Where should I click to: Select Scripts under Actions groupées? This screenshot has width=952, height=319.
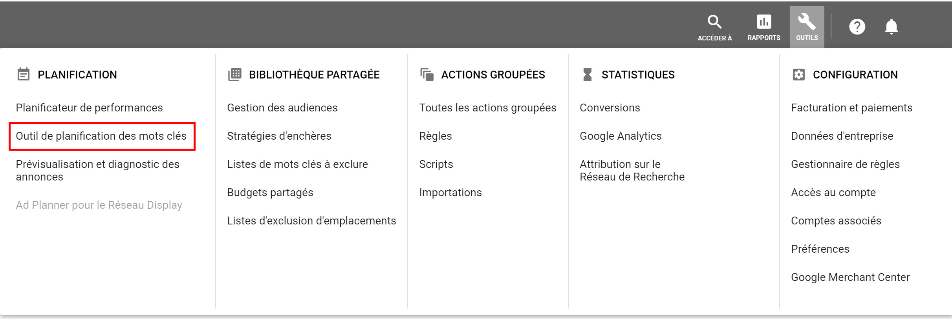436,164
